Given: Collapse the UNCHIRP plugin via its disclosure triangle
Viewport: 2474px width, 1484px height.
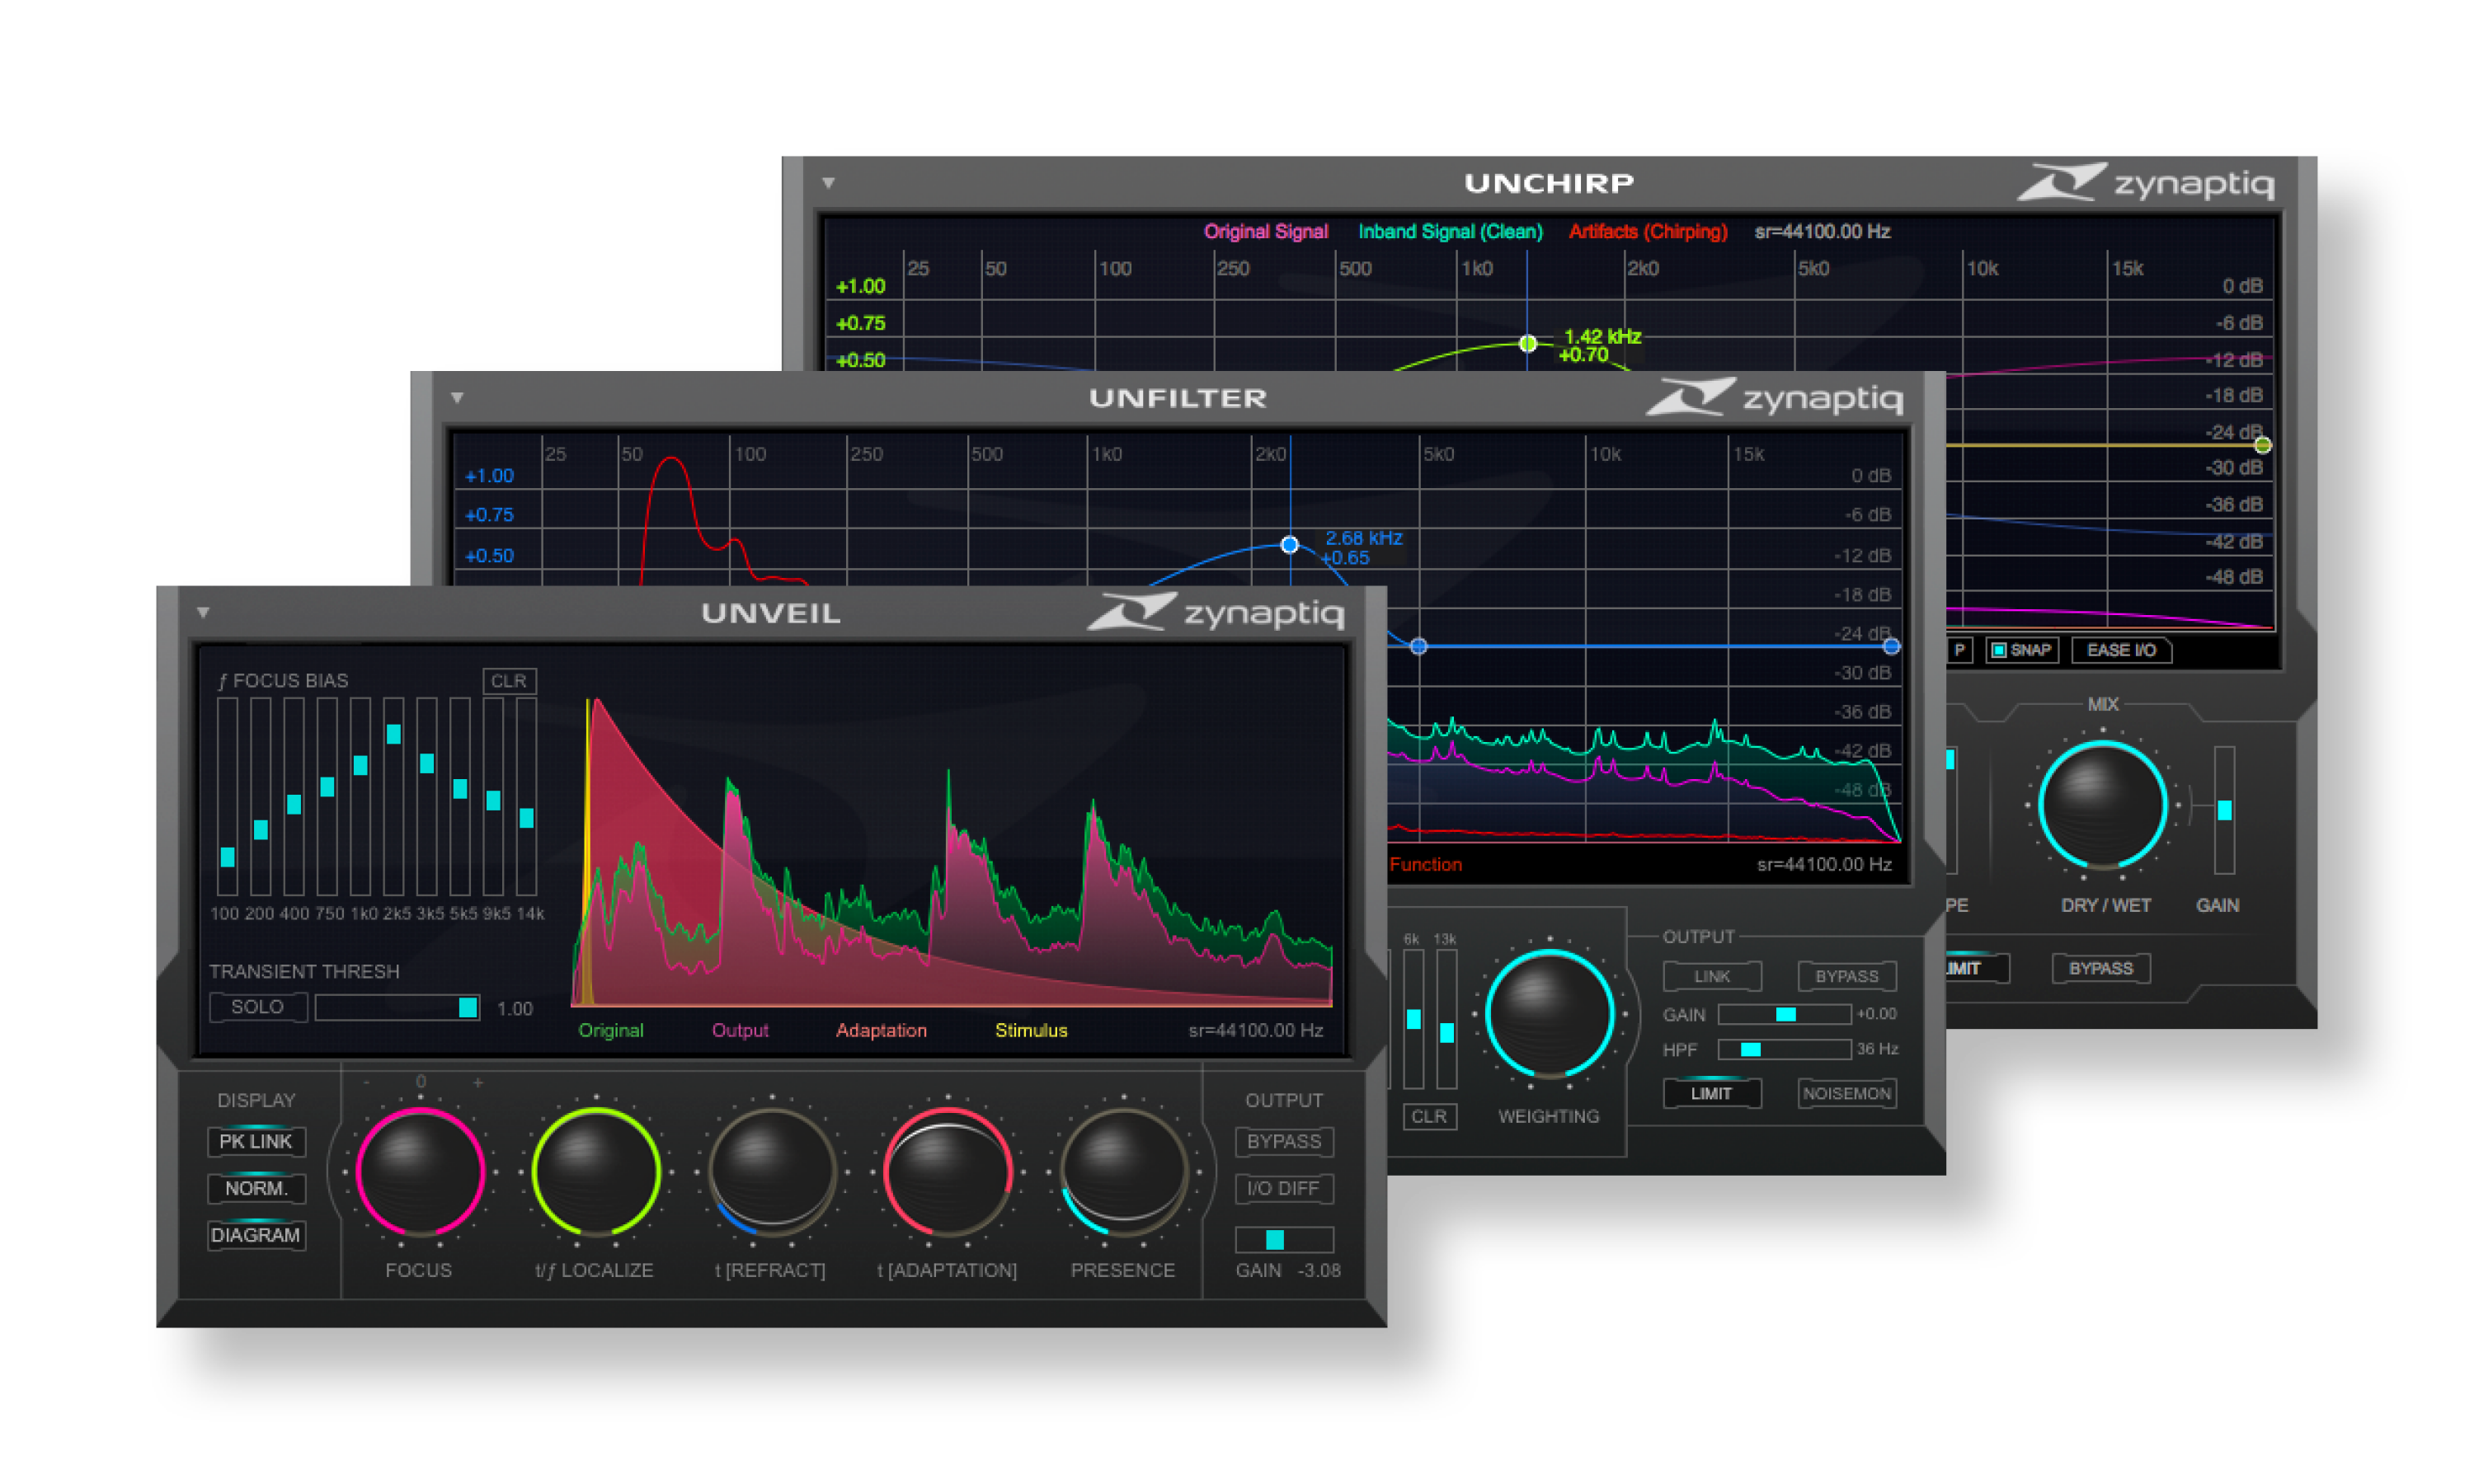Looking at the screenshot, I should pyautogui.click(x=827, y=183).
